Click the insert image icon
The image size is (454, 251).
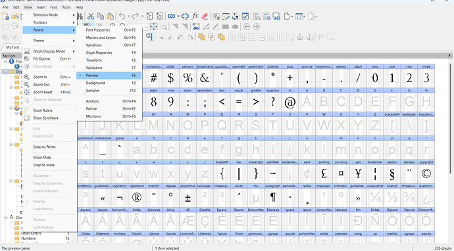(x=196, y=26)
